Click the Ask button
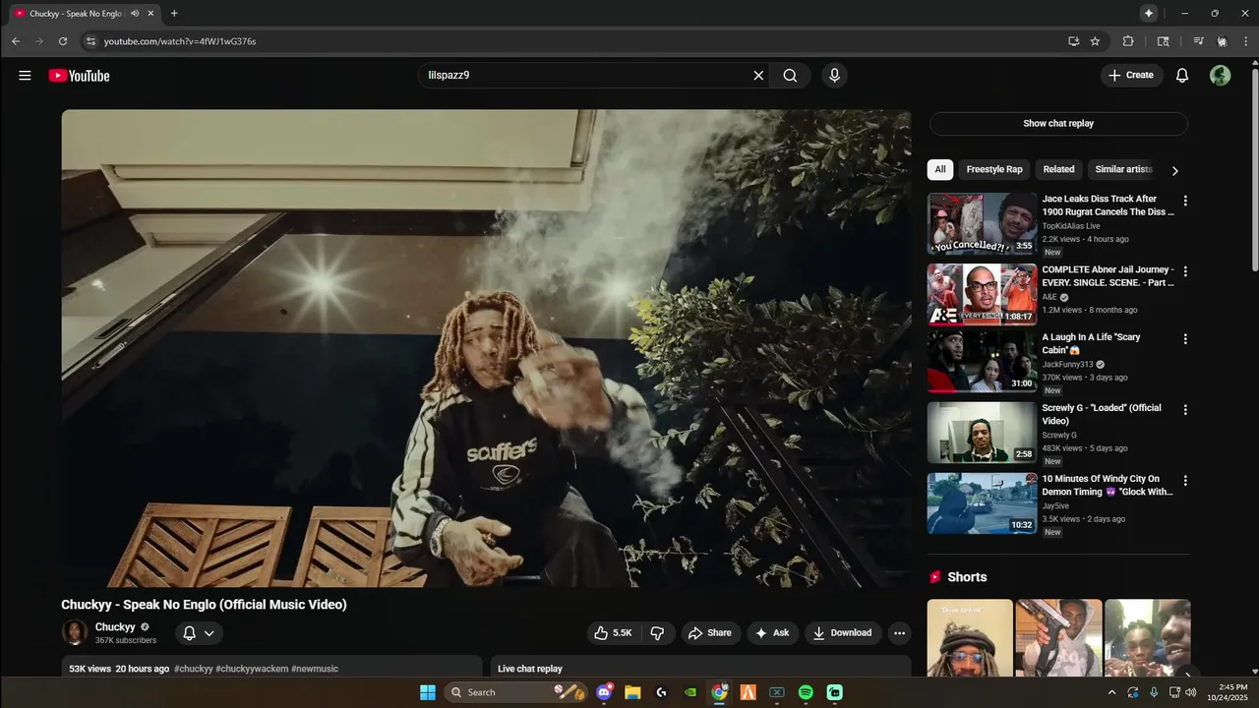1259x708 pixels. pyautogui.click(x=772, y=633)
